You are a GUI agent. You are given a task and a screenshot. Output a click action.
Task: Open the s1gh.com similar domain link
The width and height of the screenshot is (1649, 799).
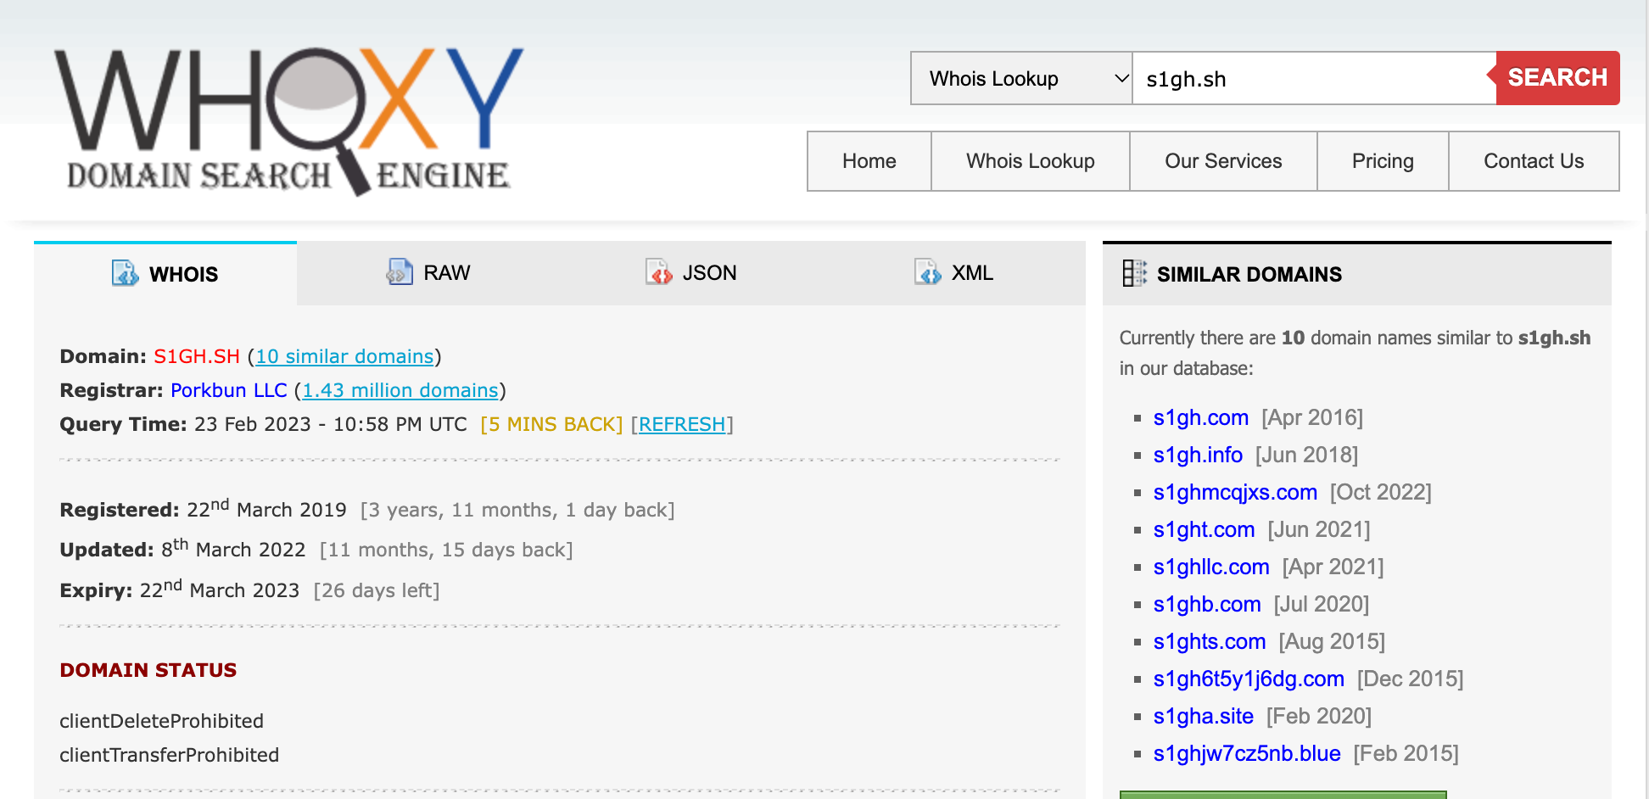(1200, 417)
